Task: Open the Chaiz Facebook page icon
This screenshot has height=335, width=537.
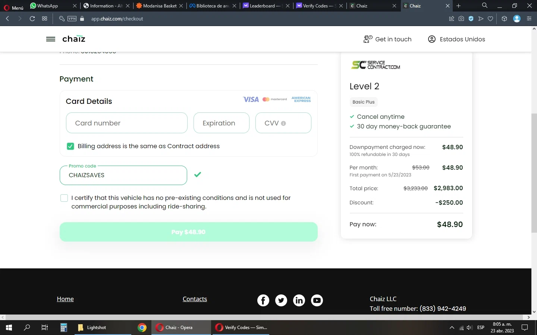Action: click(x=263, y=300)
